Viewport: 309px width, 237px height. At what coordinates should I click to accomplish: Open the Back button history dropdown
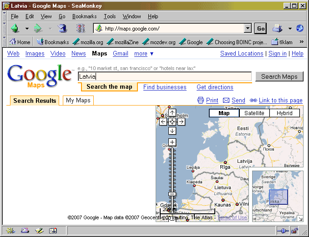tap(27, 29)
